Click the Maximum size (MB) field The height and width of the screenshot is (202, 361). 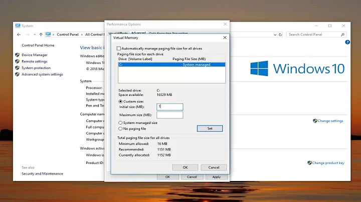click(170, 115)
